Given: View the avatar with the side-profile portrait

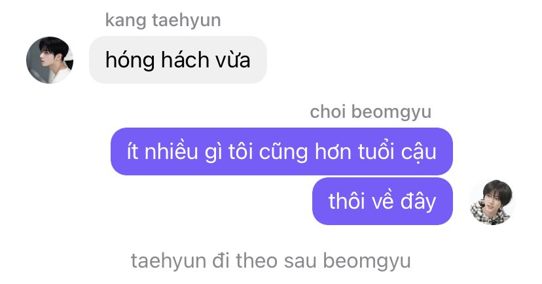Looking at the screenshot, I should [50, 60].
